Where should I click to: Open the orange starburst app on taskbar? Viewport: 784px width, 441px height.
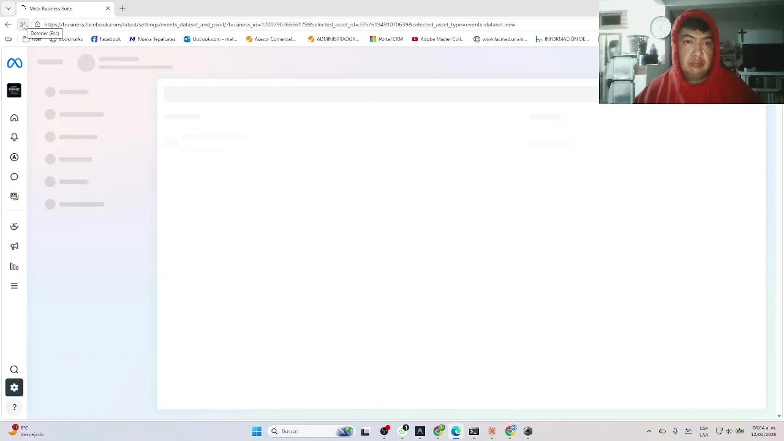(x=492, y=431)
